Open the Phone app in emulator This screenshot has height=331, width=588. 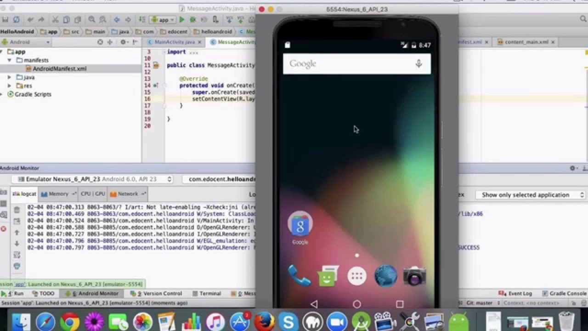pyautogui.click(x=299, y=275)
